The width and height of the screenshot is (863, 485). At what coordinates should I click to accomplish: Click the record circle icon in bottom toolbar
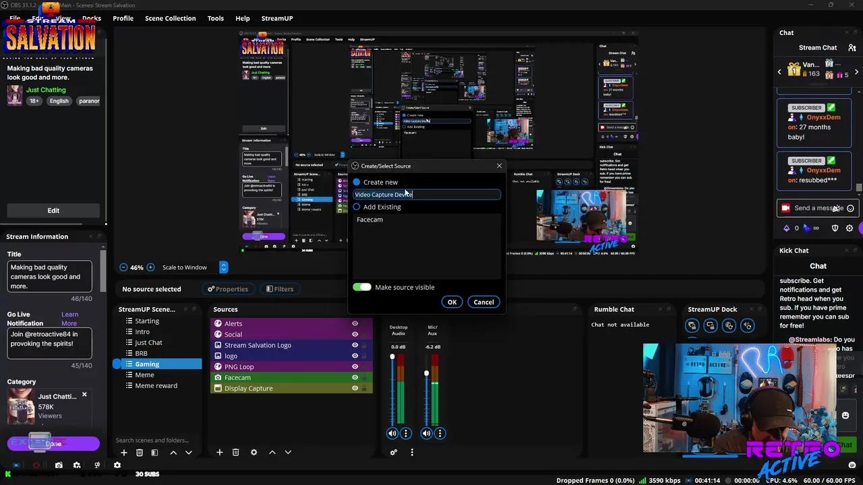pyautogui.click(x=36, y=465)
